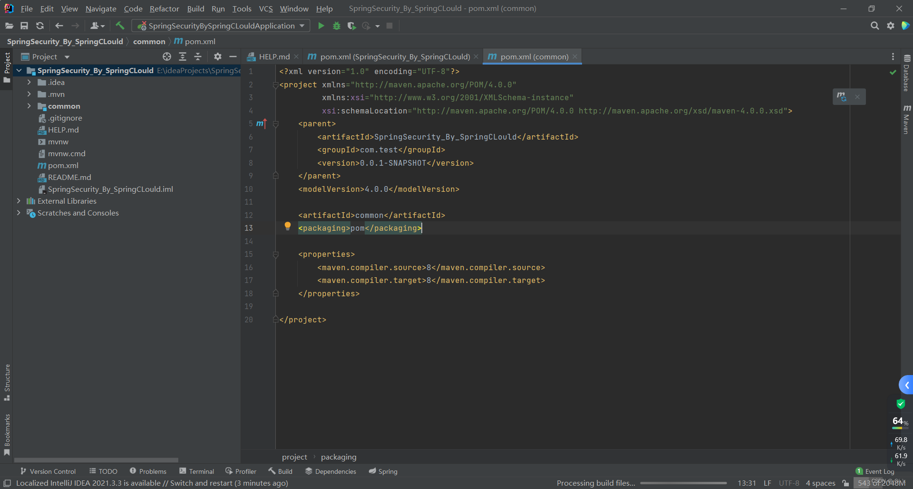
Task: Click parent POM gutter marker line 5
Action: [262, 124]
